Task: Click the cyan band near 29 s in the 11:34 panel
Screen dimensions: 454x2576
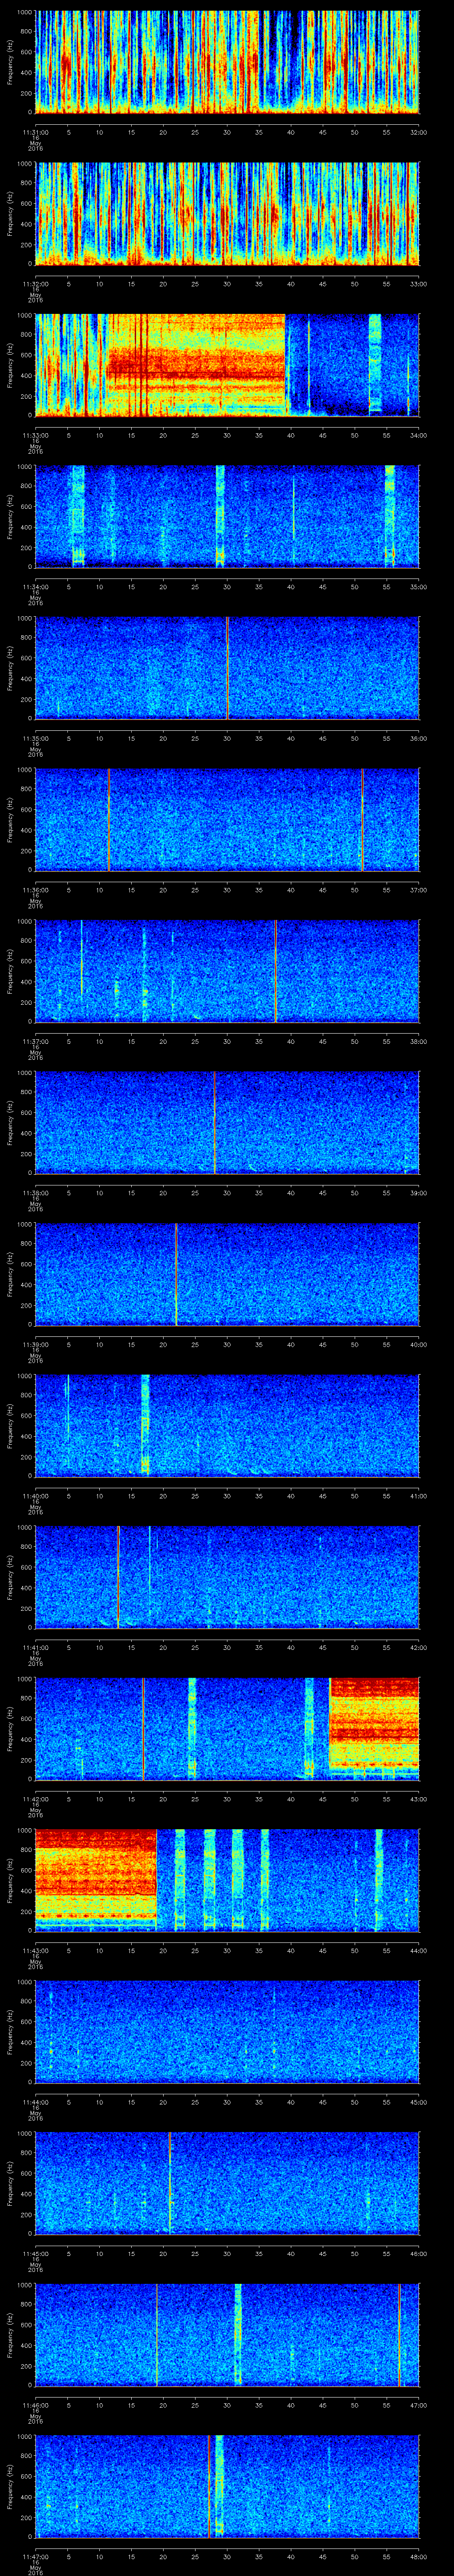Action: [x=220, y=516]
